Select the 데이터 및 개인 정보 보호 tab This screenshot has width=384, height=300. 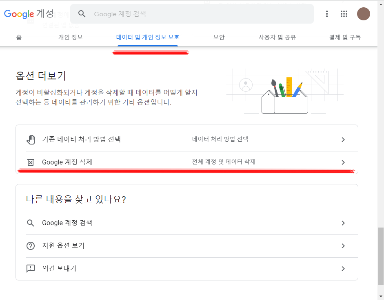148,37
